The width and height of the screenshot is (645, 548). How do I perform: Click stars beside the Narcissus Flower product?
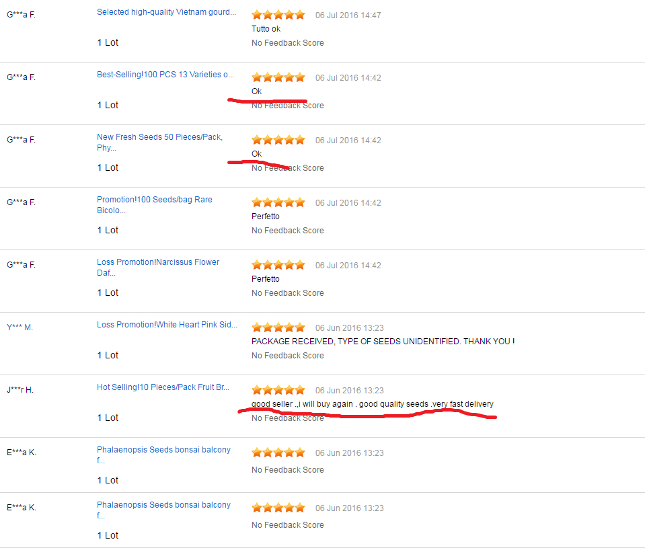point(278,265)
